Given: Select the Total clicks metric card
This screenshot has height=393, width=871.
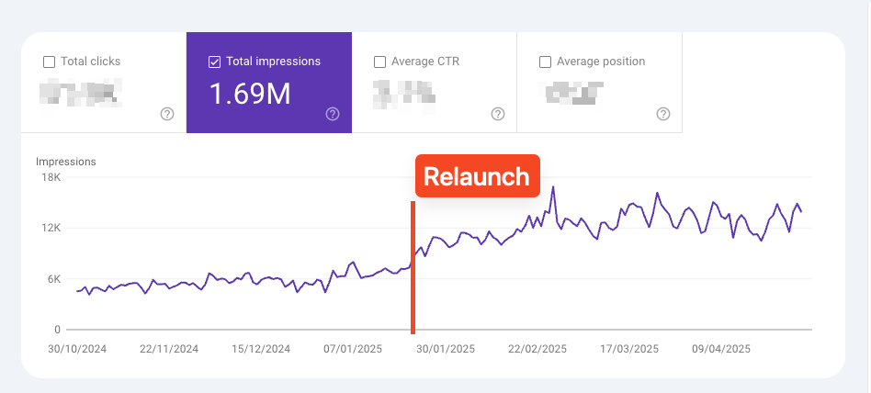Looking at the screenshot, I should tap(103, 83).
